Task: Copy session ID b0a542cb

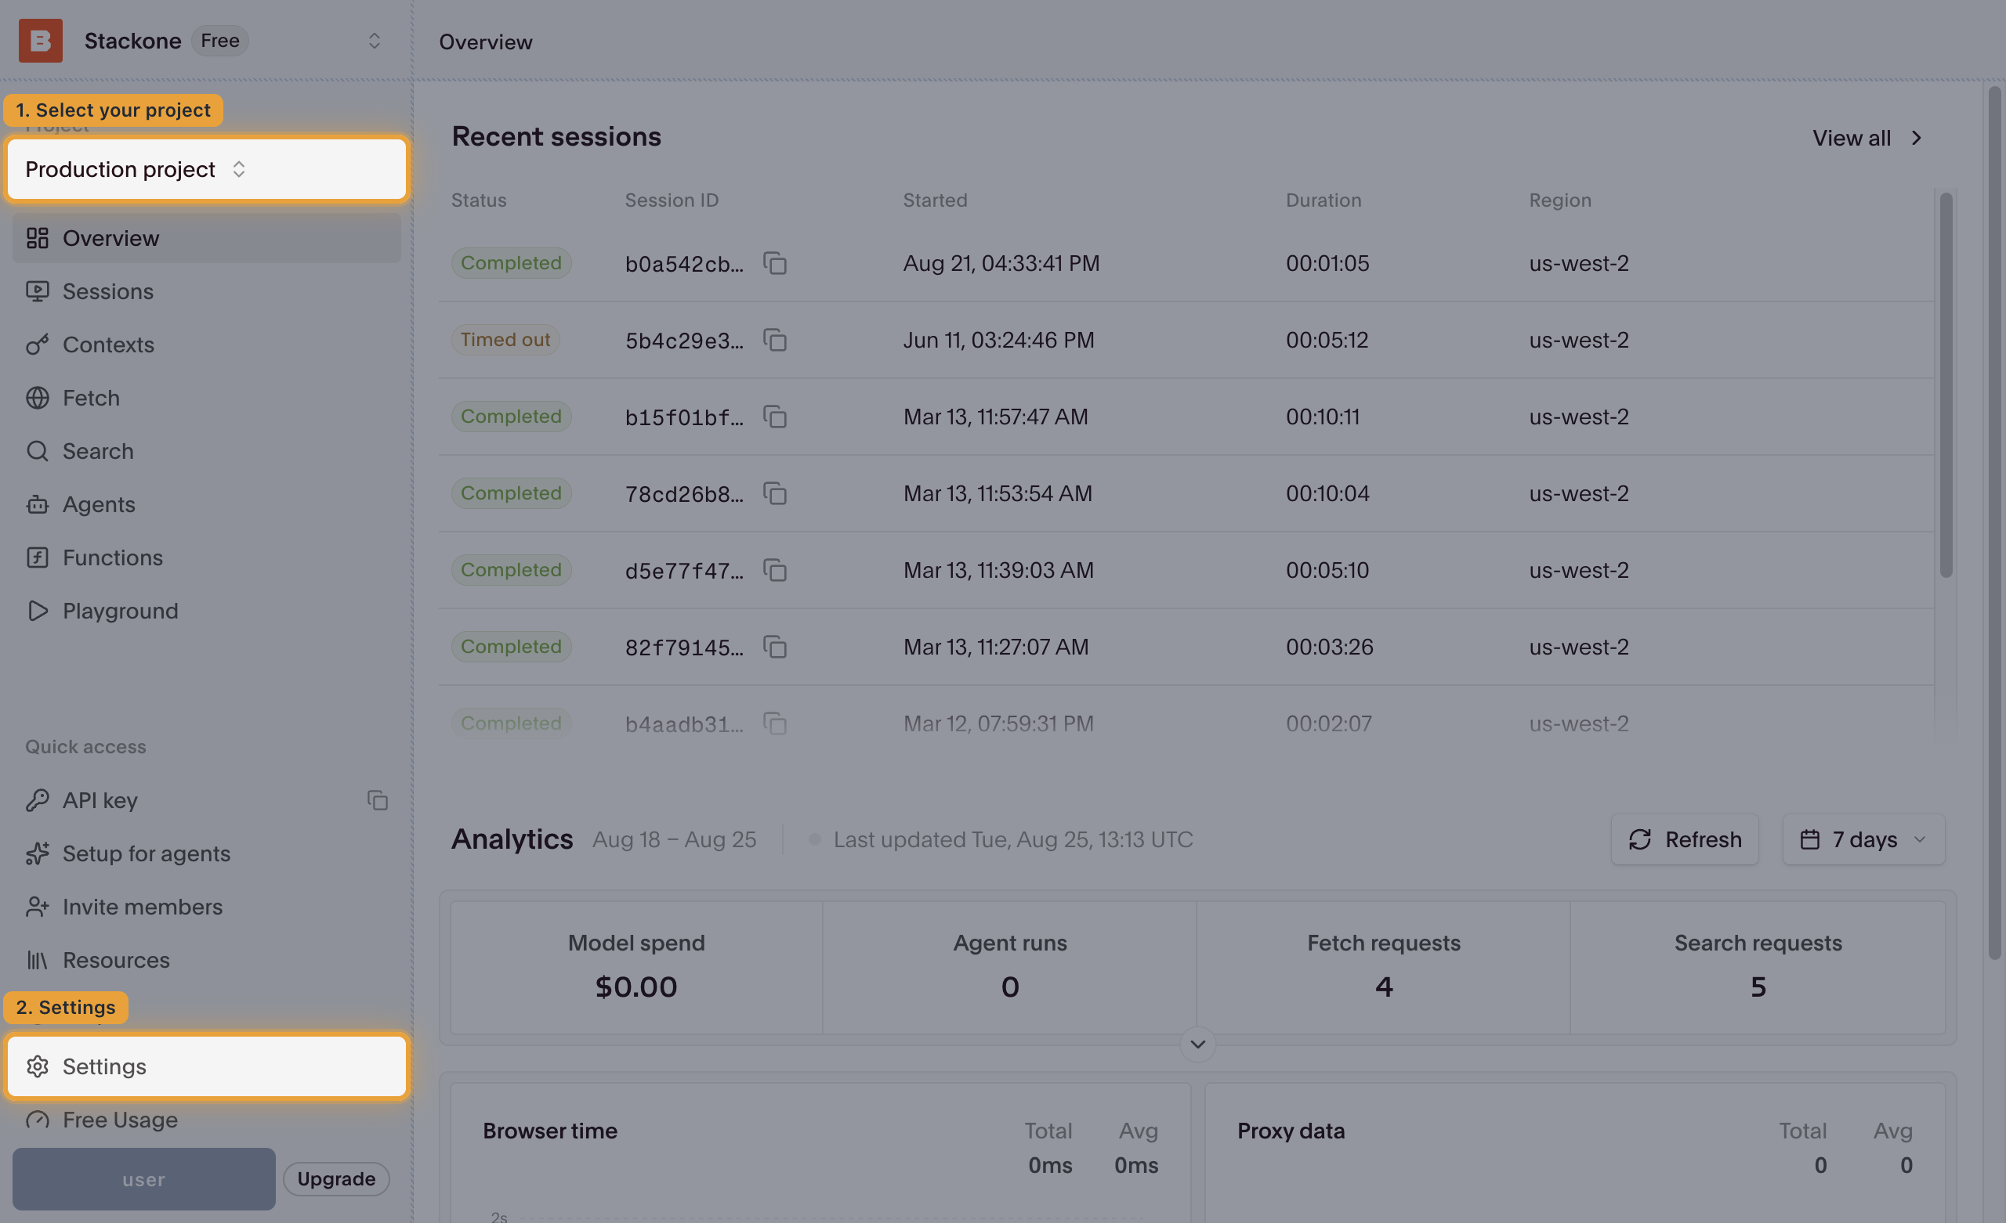Action: (774, 263)
